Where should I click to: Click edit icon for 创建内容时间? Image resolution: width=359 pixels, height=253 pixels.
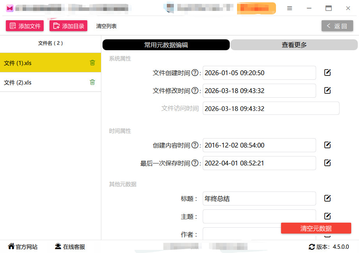(327, 145)
